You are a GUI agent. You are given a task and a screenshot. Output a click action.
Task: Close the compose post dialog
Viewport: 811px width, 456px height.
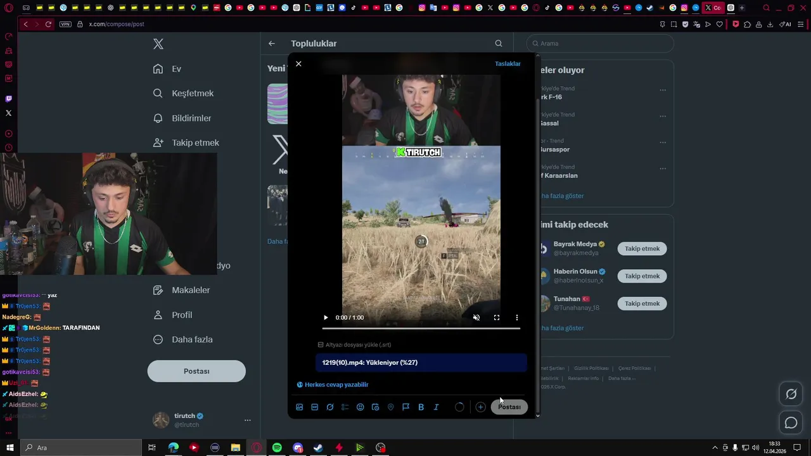pos(298,64)
